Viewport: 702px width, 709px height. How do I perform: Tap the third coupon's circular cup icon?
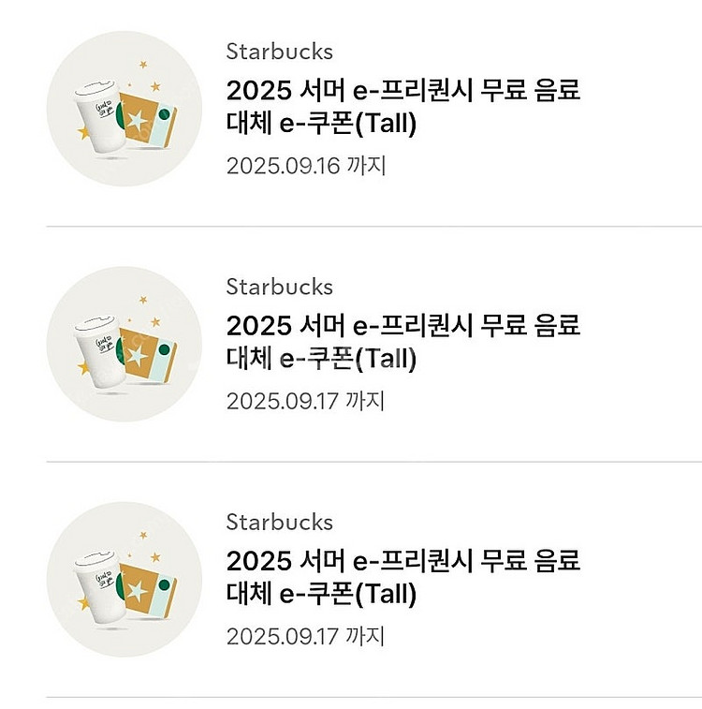click(124, 579)
